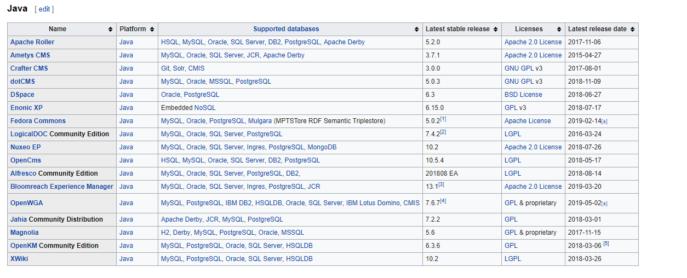The width and height of the screenshot is (687, 278).
Task: Open the Git link in Crafter CMS row
Action: (165, 68)
